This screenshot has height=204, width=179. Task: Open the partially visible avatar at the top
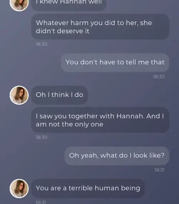click(x=19, y=5)
